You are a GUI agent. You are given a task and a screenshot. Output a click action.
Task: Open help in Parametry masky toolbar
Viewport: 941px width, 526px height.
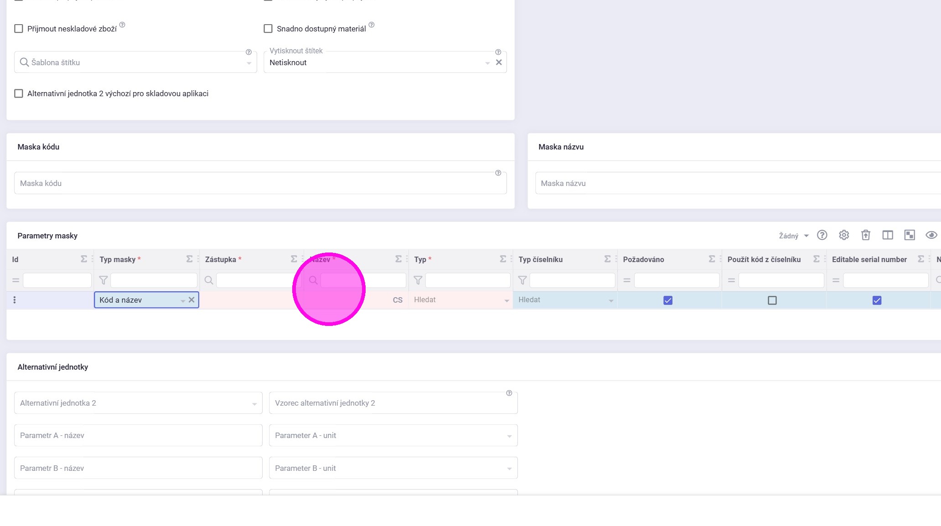[x=822, y=235]
